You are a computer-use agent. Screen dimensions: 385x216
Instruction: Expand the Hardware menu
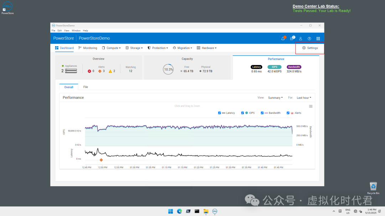[207, 48]
